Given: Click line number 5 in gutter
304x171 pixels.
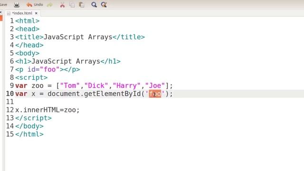Looking at the screenshot, I should 12,53.
